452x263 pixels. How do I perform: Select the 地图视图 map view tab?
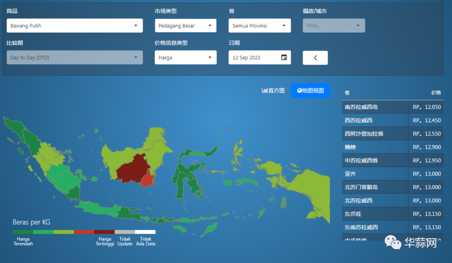click(311, 90)
